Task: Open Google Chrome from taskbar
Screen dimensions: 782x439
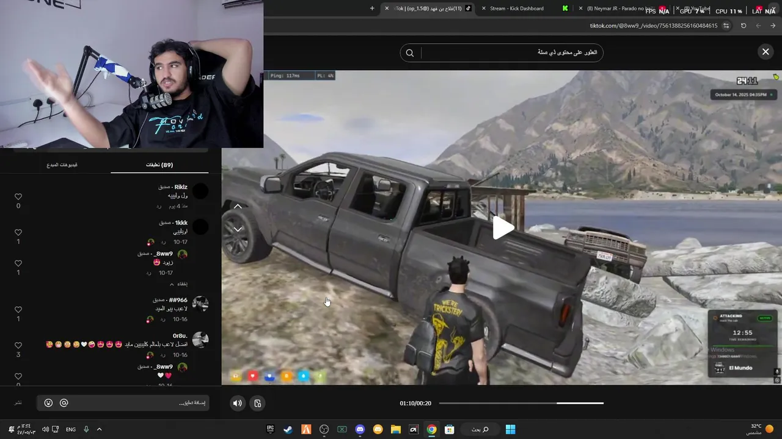Action: 432,429
